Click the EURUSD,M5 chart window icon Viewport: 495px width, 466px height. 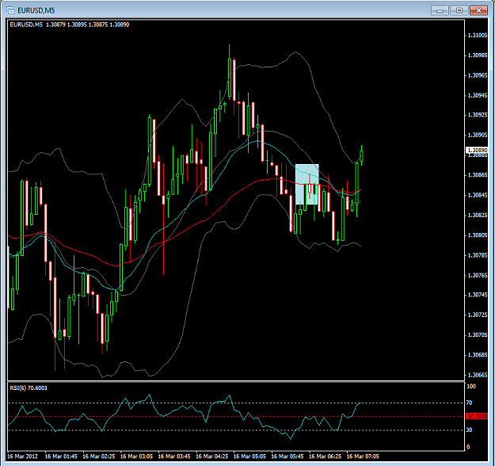pos(11,10)
